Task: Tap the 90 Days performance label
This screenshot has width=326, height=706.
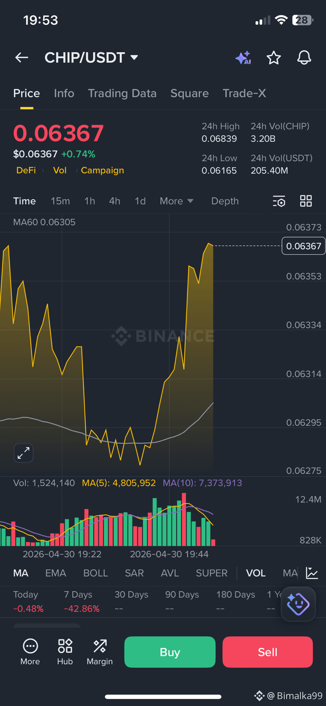Action: click(x=182, y=595)
